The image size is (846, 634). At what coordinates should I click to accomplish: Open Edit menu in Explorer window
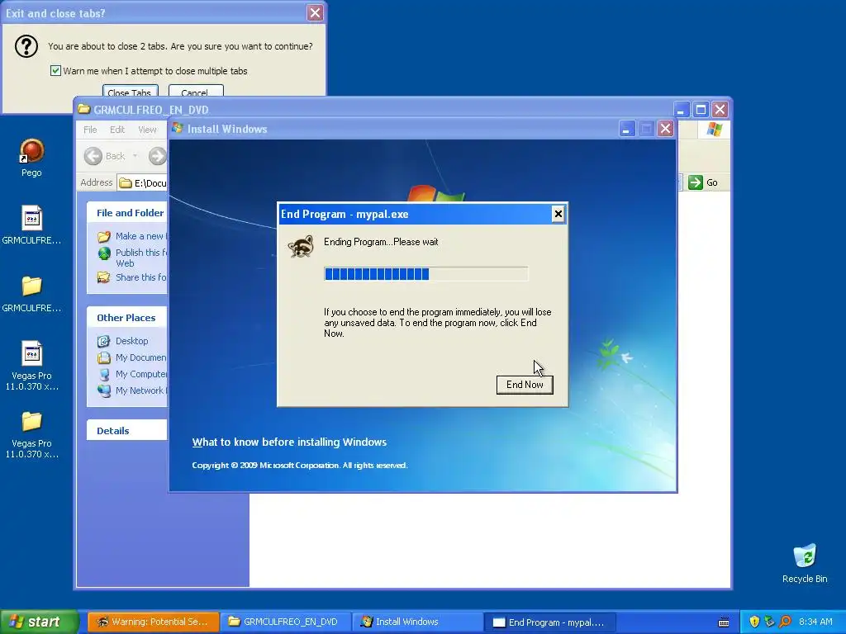click(117, 130)
